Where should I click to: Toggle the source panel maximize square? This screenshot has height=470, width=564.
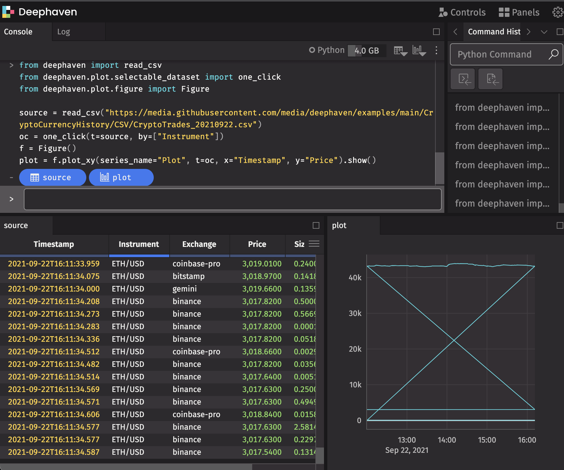[315, 225]
